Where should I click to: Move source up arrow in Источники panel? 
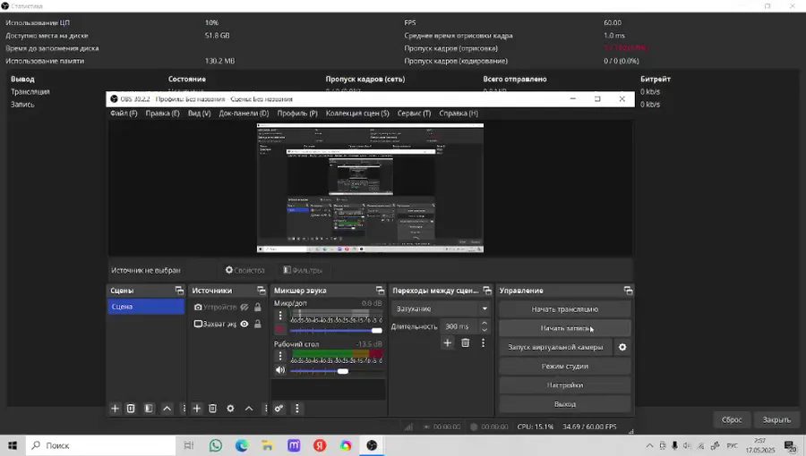[x=249, y=409]
